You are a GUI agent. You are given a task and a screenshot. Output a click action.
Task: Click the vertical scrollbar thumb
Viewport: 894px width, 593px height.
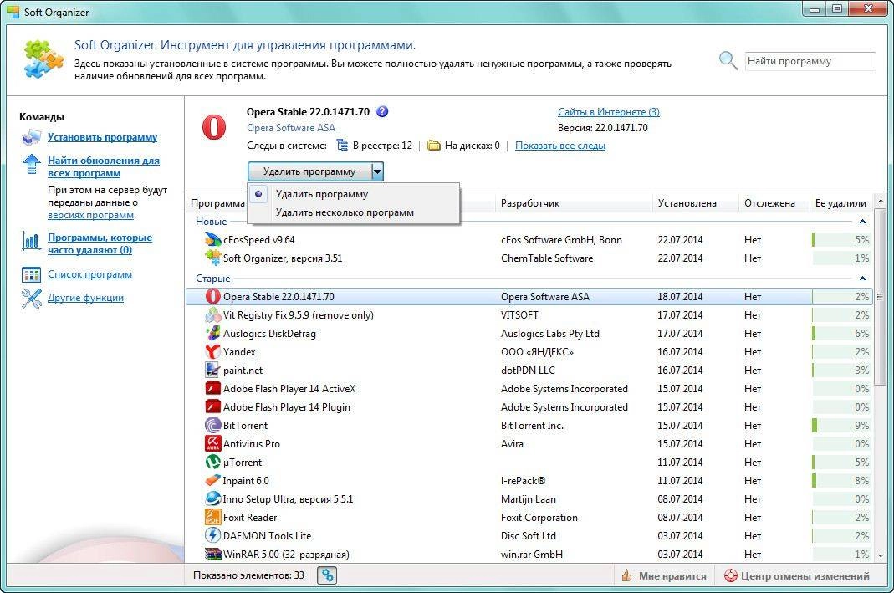point(881,296)
